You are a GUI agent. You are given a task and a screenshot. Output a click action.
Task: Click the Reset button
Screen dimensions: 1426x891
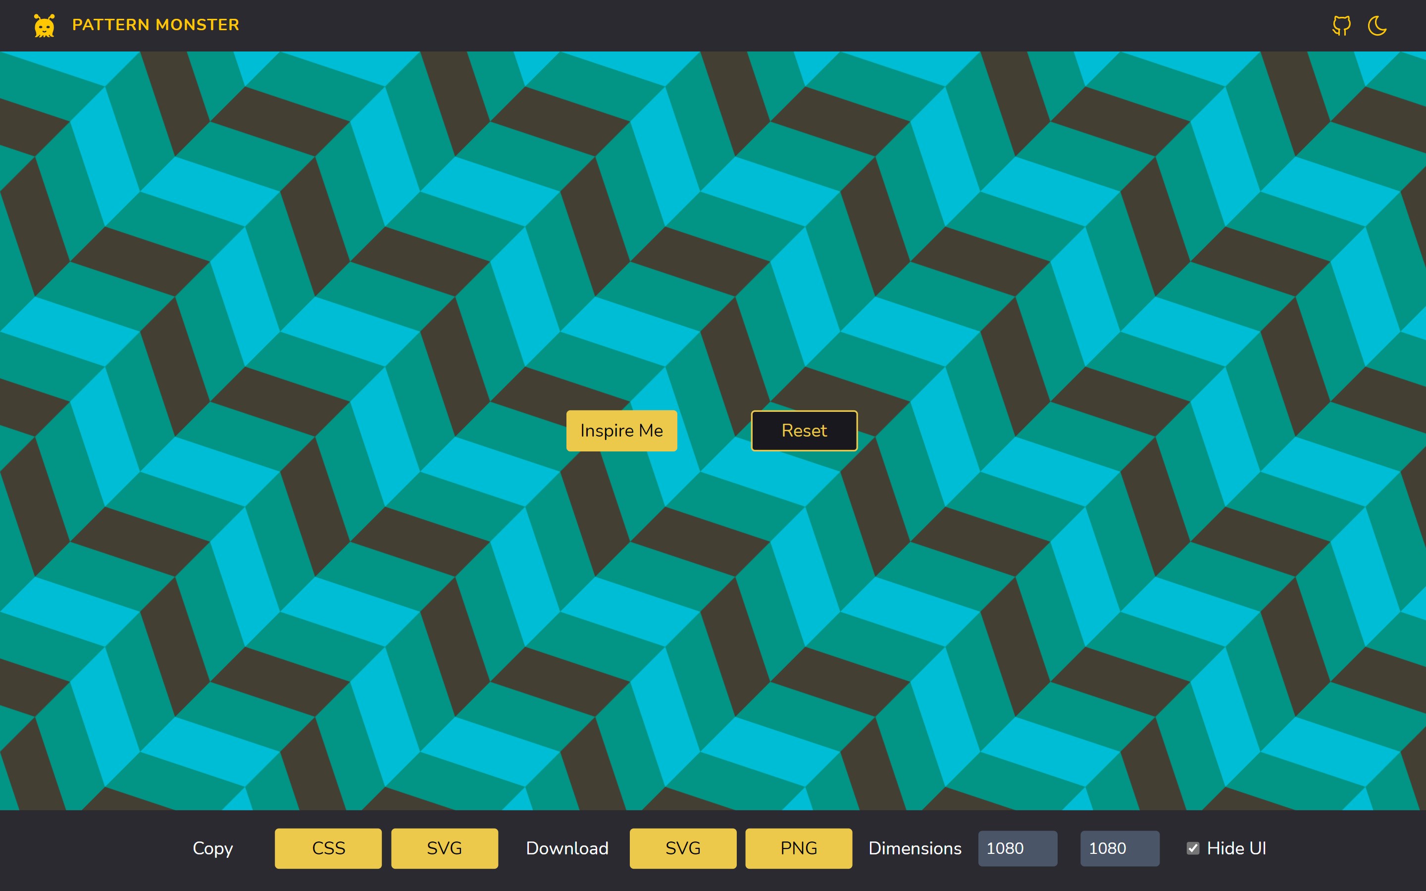(x=804, y=431)
